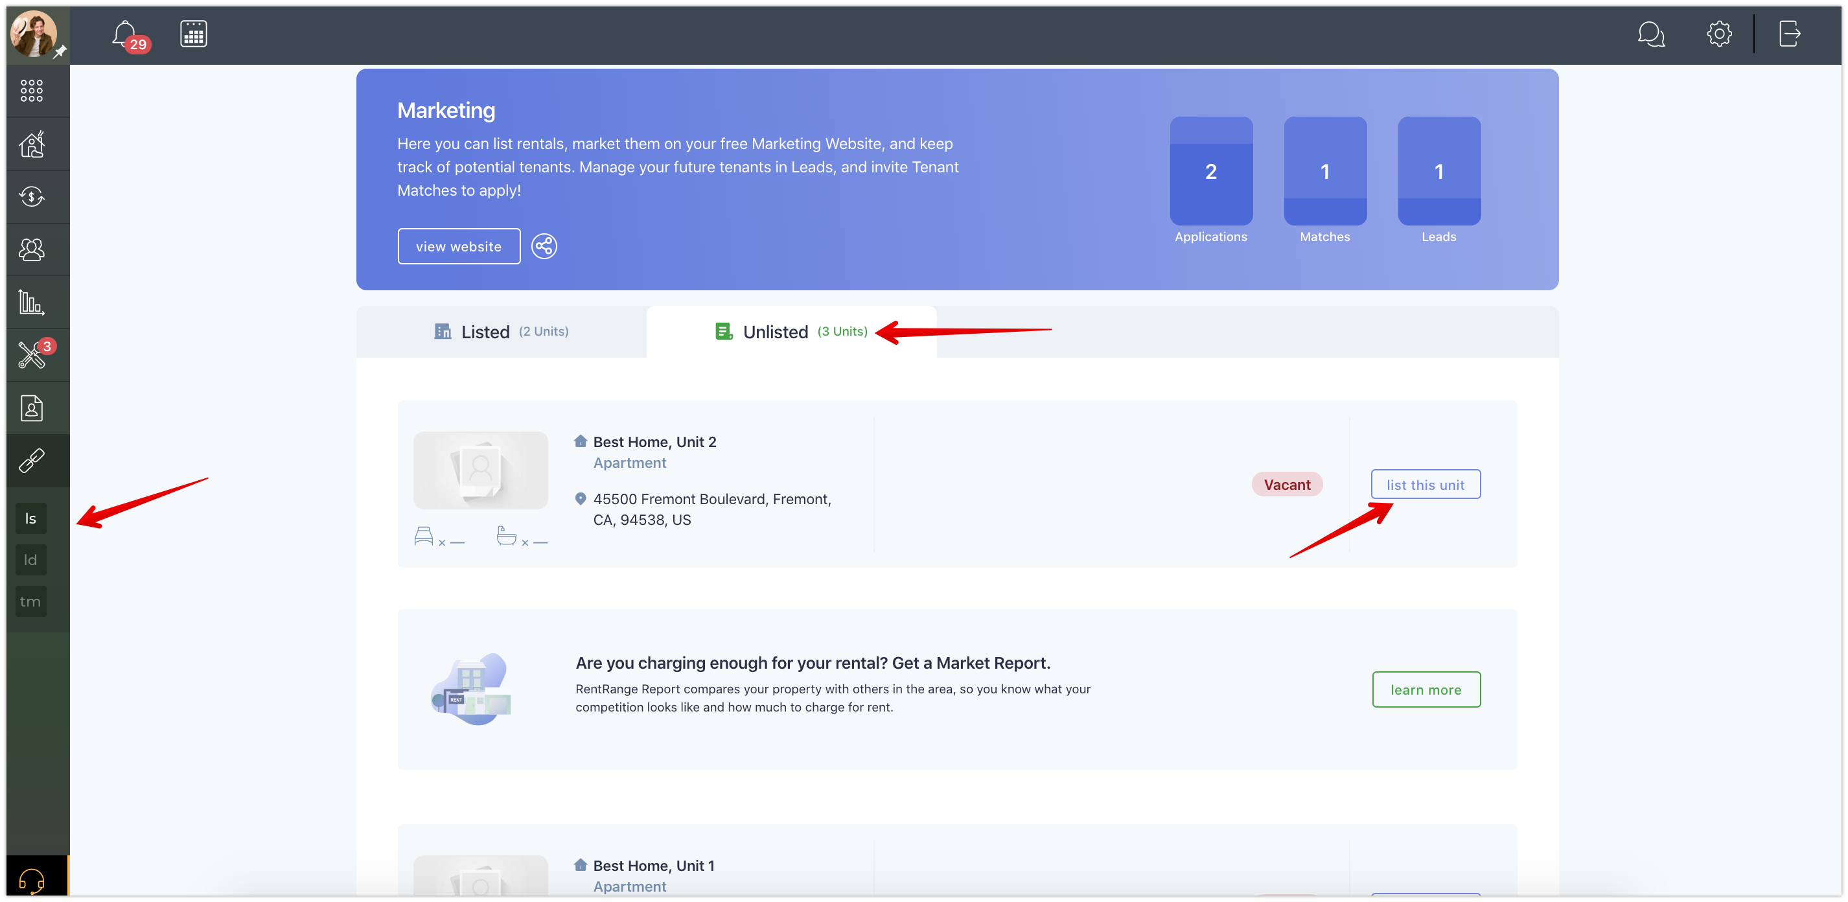This screenshot has width=1848, height=902.
Task: Click the Market Report illustration
Action: 471,689
